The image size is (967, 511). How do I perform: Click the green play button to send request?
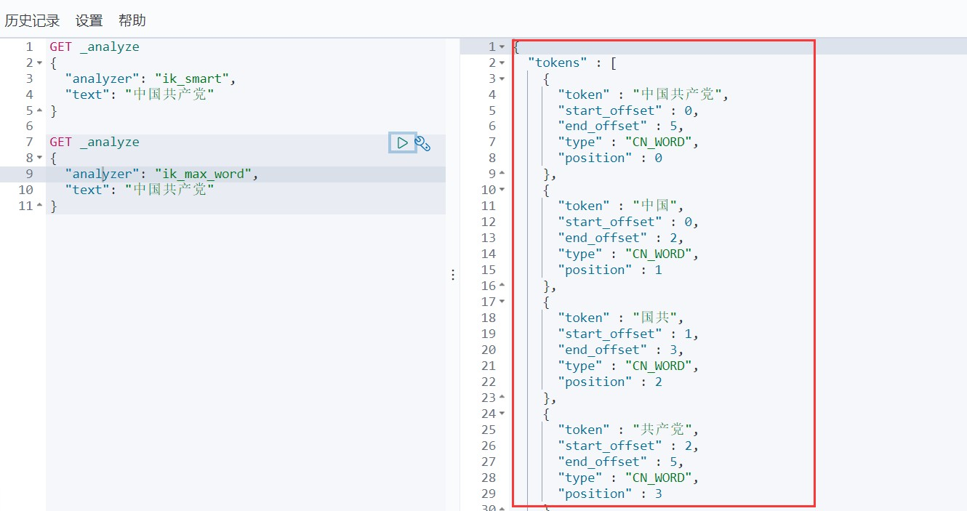402,142
